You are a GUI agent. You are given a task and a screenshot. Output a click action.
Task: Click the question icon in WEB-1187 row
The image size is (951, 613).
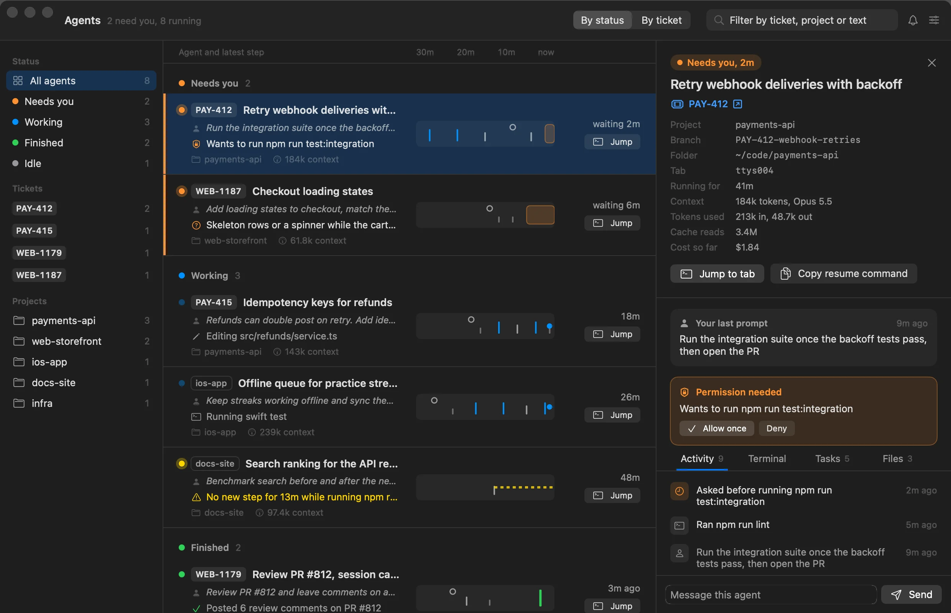(196, 225)
